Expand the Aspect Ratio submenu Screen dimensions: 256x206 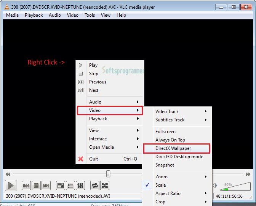(178, 193)
